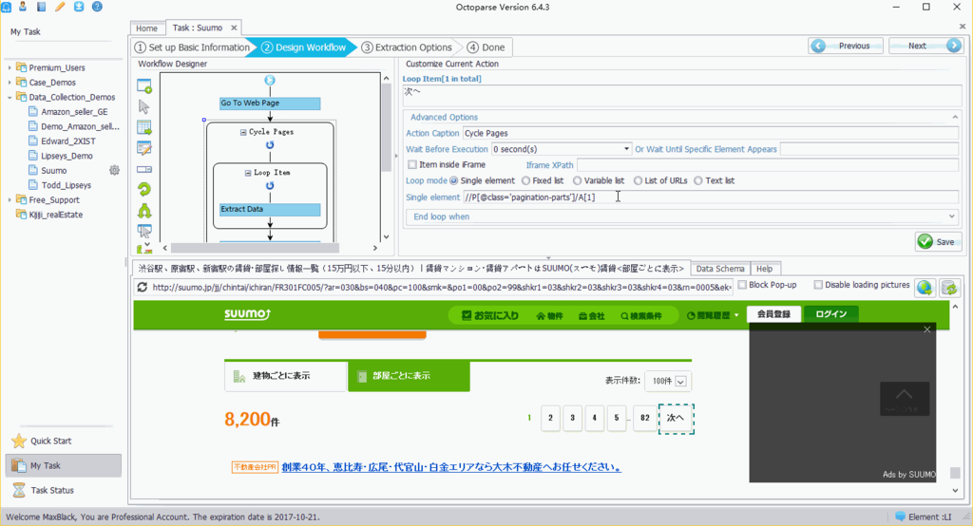Click the Next button
The image size is (973, 526).
click(925, 46)
